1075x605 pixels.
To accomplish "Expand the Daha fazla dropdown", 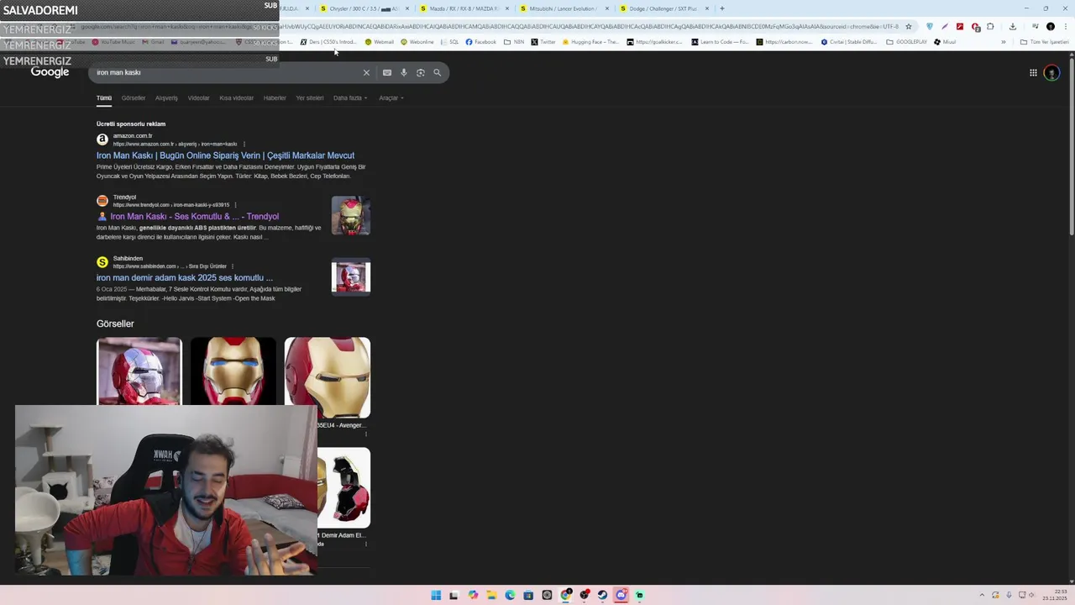I will click(x=349, y=97).
